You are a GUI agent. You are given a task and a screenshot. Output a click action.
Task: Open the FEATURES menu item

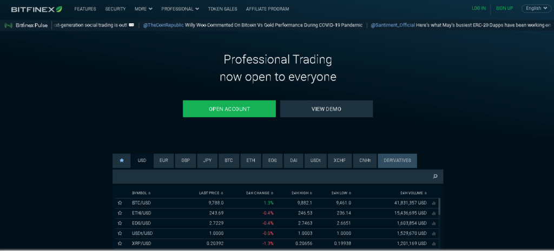click(x=85, y=9)
